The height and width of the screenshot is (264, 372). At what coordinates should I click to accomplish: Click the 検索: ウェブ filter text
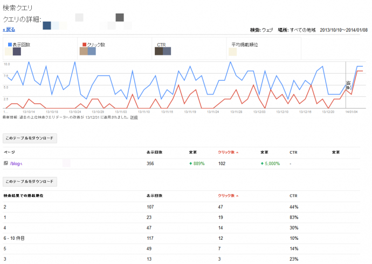tap(261, 30)
